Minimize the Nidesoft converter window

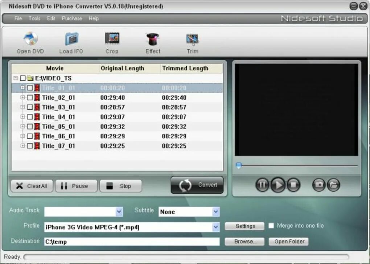(353, 6)
